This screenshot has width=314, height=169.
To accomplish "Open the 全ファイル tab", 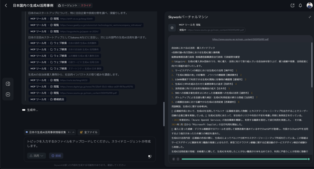I will tap(89, 132).
